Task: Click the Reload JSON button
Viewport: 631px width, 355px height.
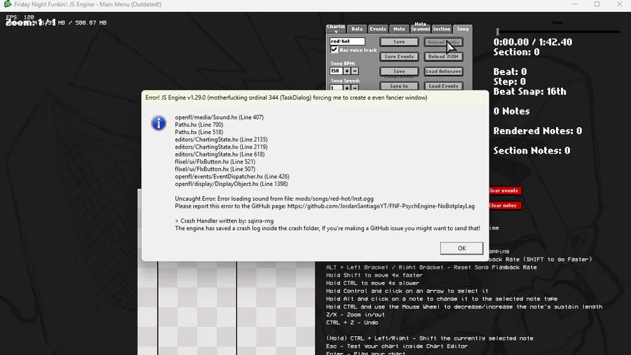Action: point(443,57)
